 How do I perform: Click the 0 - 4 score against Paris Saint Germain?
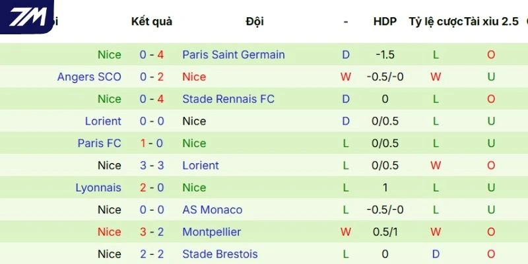coord(152,55)
